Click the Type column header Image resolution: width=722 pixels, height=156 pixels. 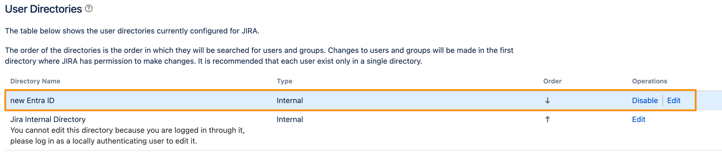[284, 81]
